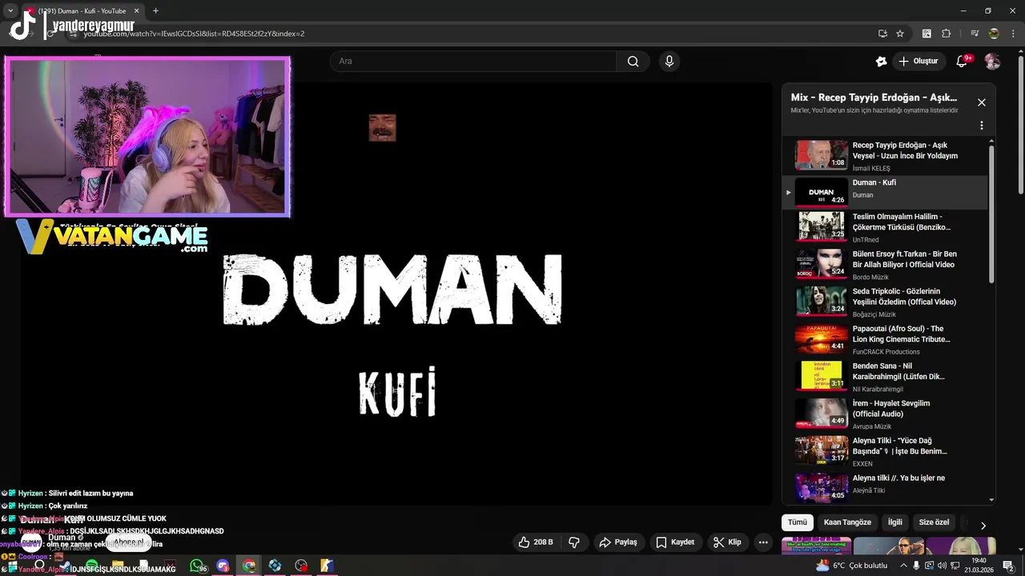Image resolution: width=1025 pixels, height=576 pixels.
Task: Click the YouTube search magnifier button
Action: [633, 62]
